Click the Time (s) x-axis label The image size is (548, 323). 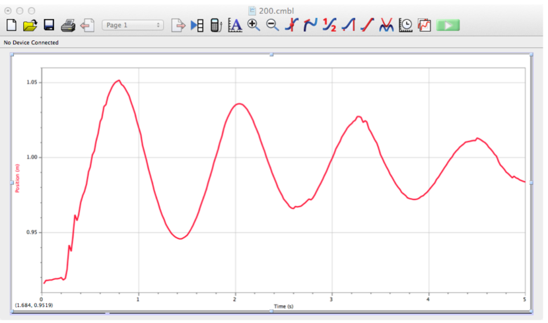284,307
